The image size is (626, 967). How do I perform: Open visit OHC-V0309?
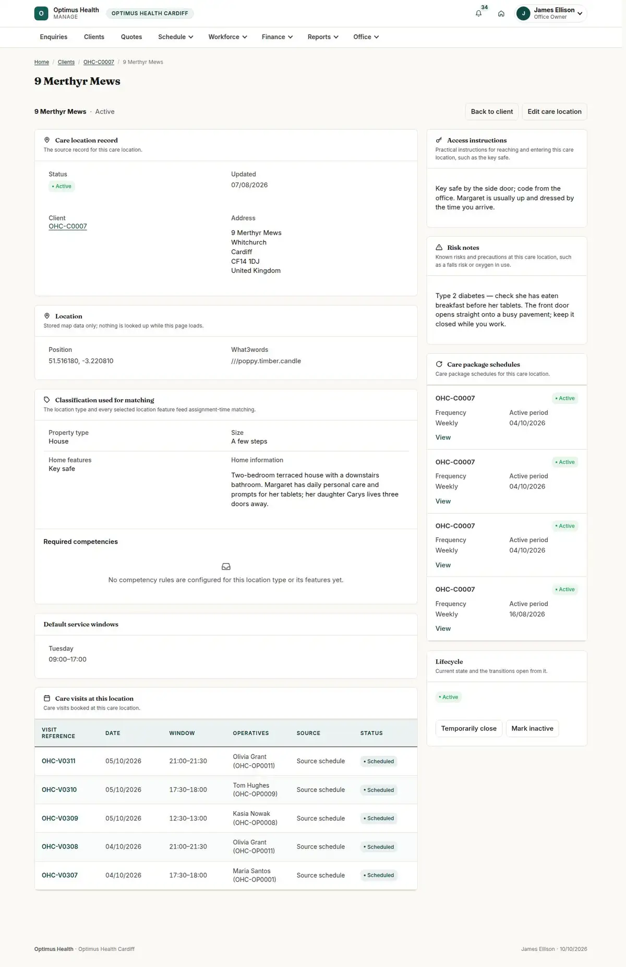tap(60, 818)
